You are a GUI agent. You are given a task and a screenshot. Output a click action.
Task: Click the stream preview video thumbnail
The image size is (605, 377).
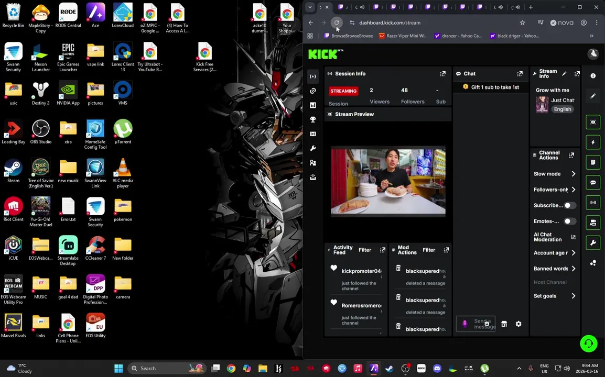click(x=388, y=181)
